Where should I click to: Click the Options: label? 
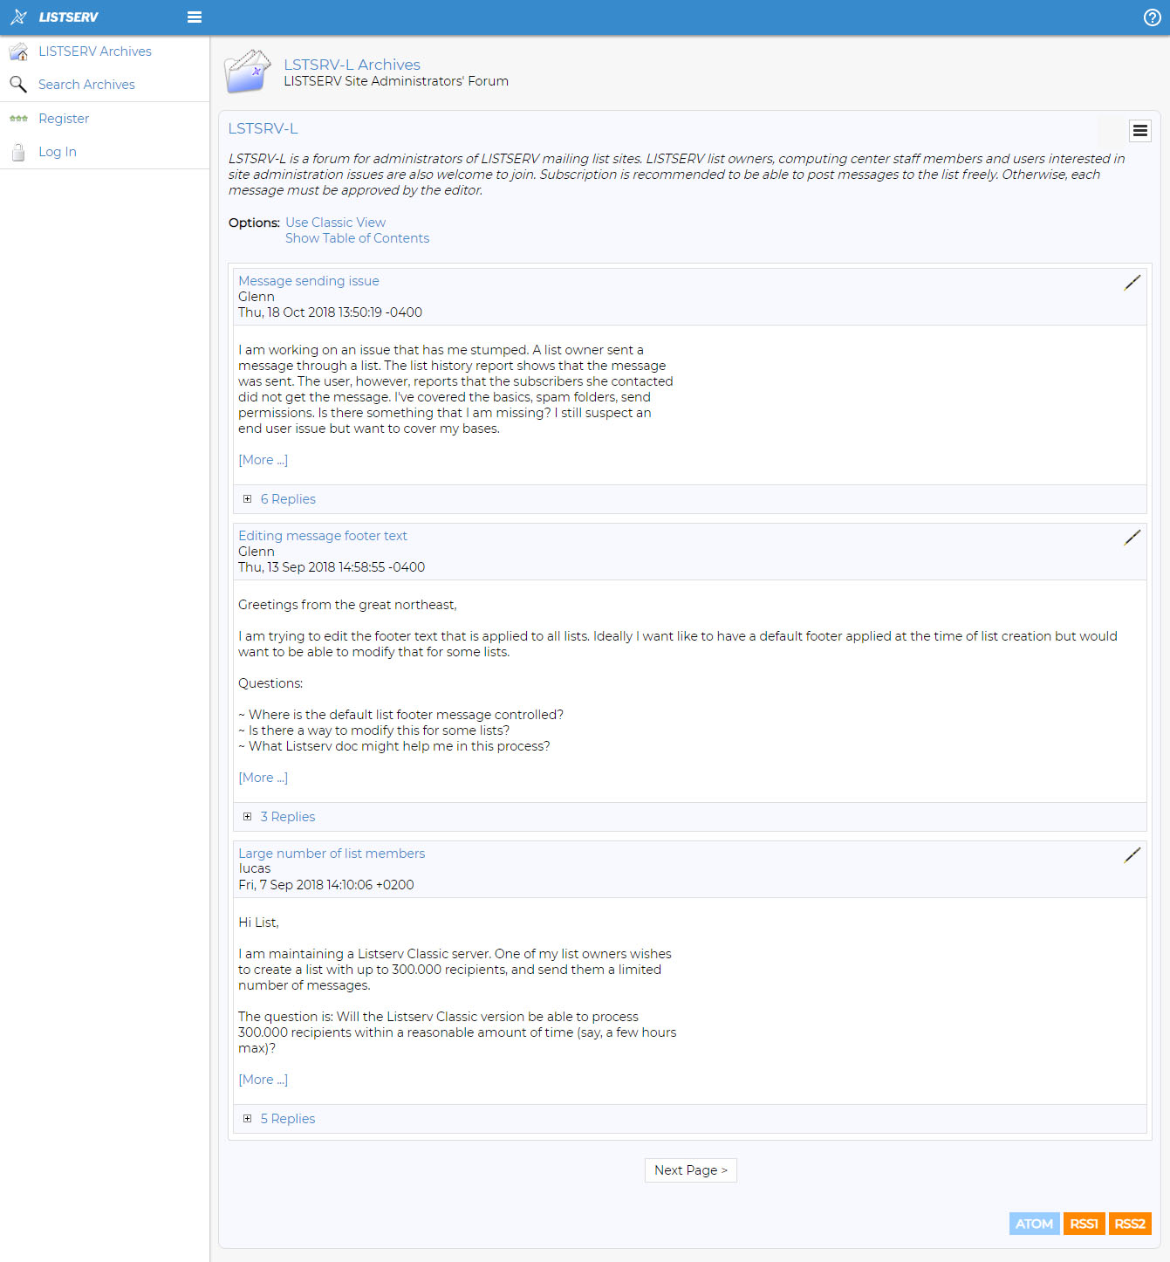coord(254,223)
